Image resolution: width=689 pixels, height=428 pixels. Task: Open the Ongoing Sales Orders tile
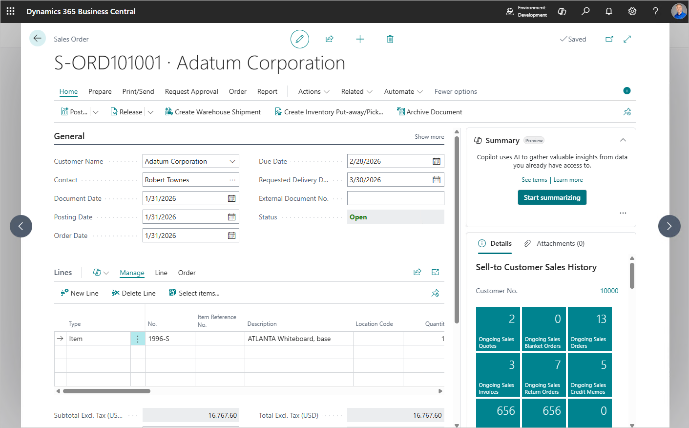tap(590, 329)
